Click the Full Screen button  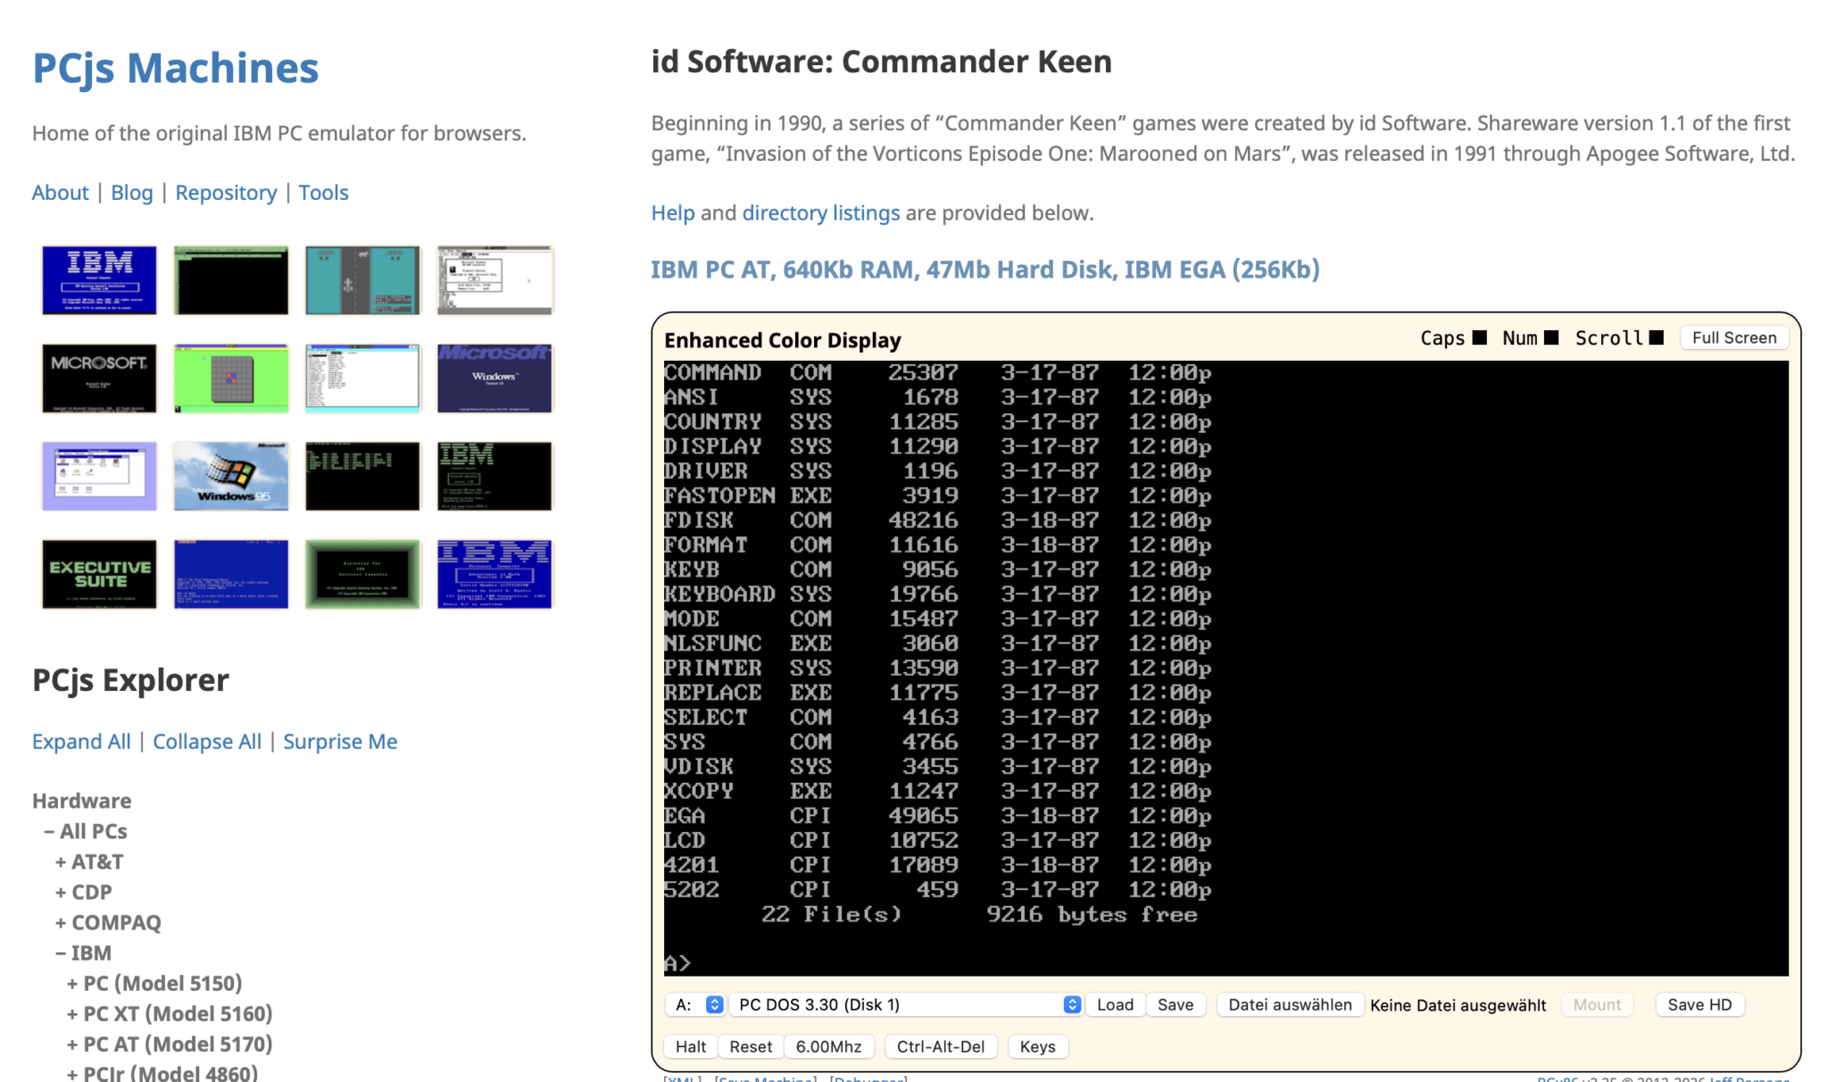tap(1733, 337)
